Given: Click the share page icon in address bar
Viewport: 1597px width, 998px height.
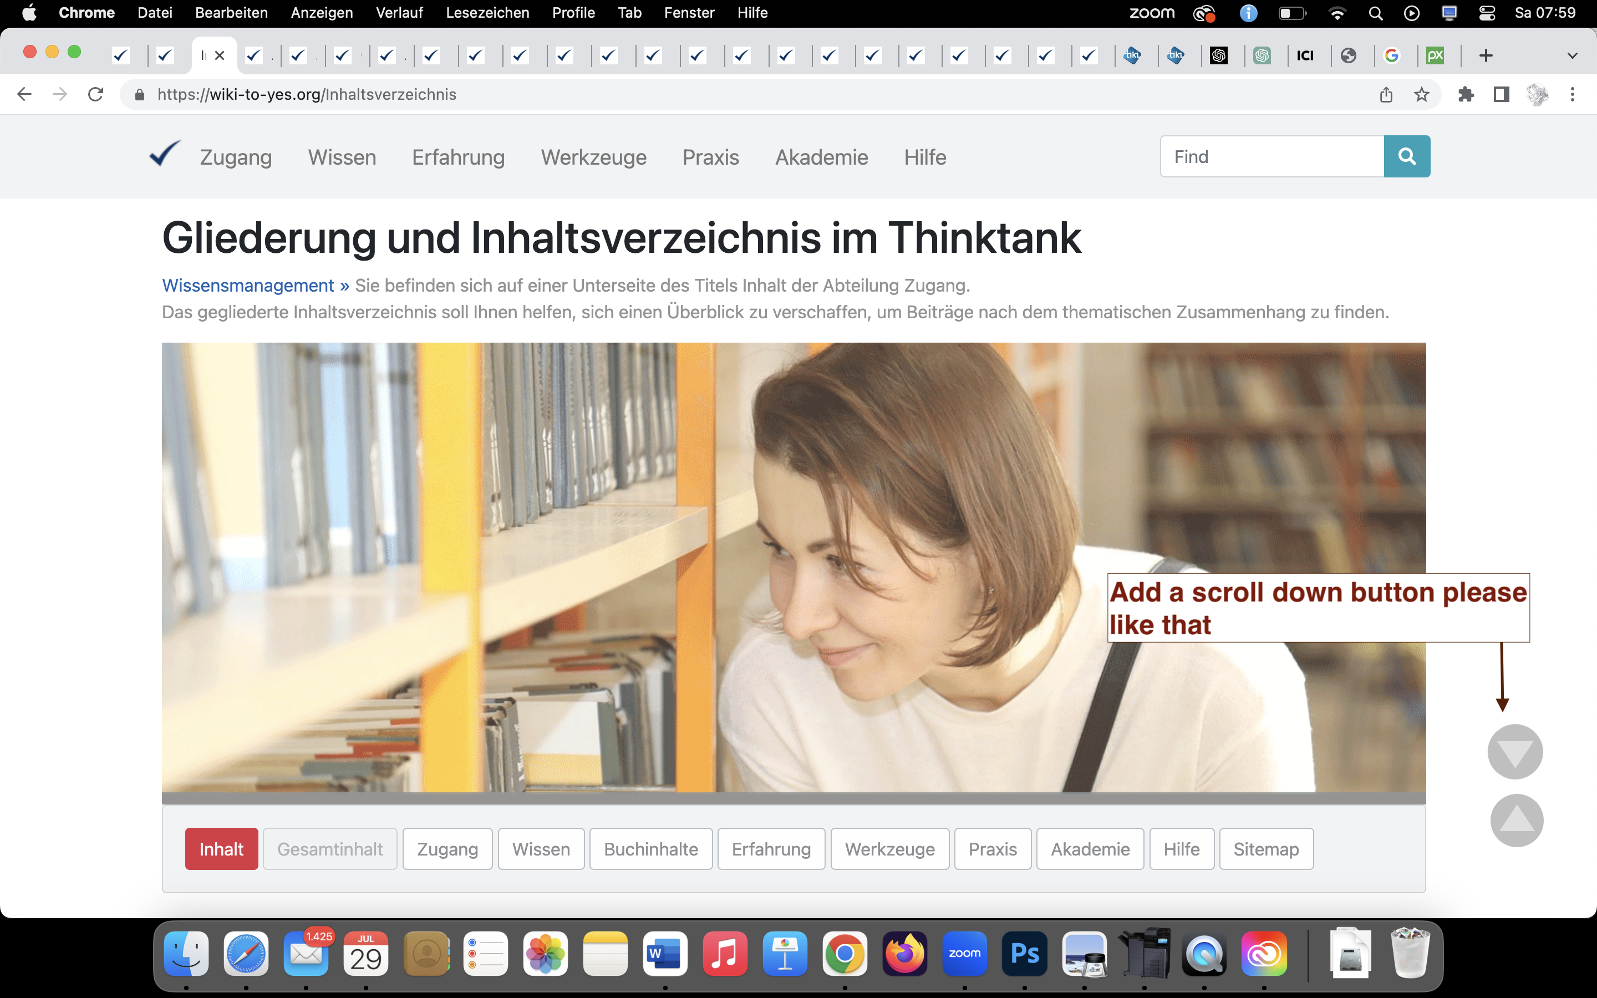Looking at the screenshot, I should point(1386,94).
